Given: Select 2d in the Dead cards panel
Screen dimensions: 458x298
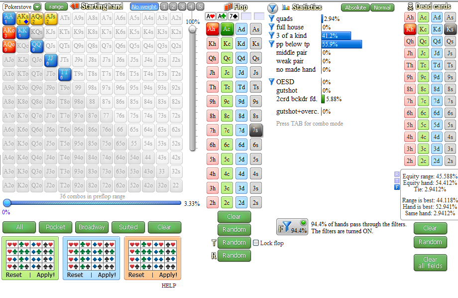Looking at the screenshot, I should click(437, 161).
